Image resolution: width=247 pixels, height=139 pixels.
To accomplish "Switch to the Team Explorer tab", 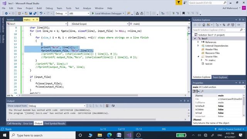I will tap(220, 77).
